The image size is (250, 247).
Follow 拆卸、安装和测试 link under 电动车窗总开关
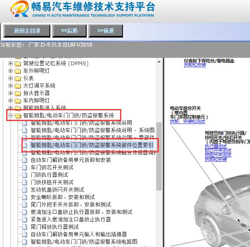coord(187,121)
